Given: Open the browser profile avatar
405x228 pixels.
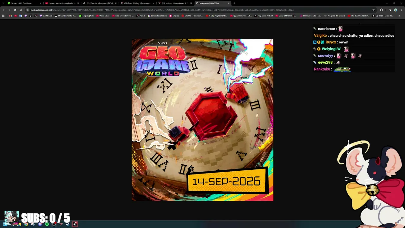Looking at the screenshot, I should click(x=396, y=10).
